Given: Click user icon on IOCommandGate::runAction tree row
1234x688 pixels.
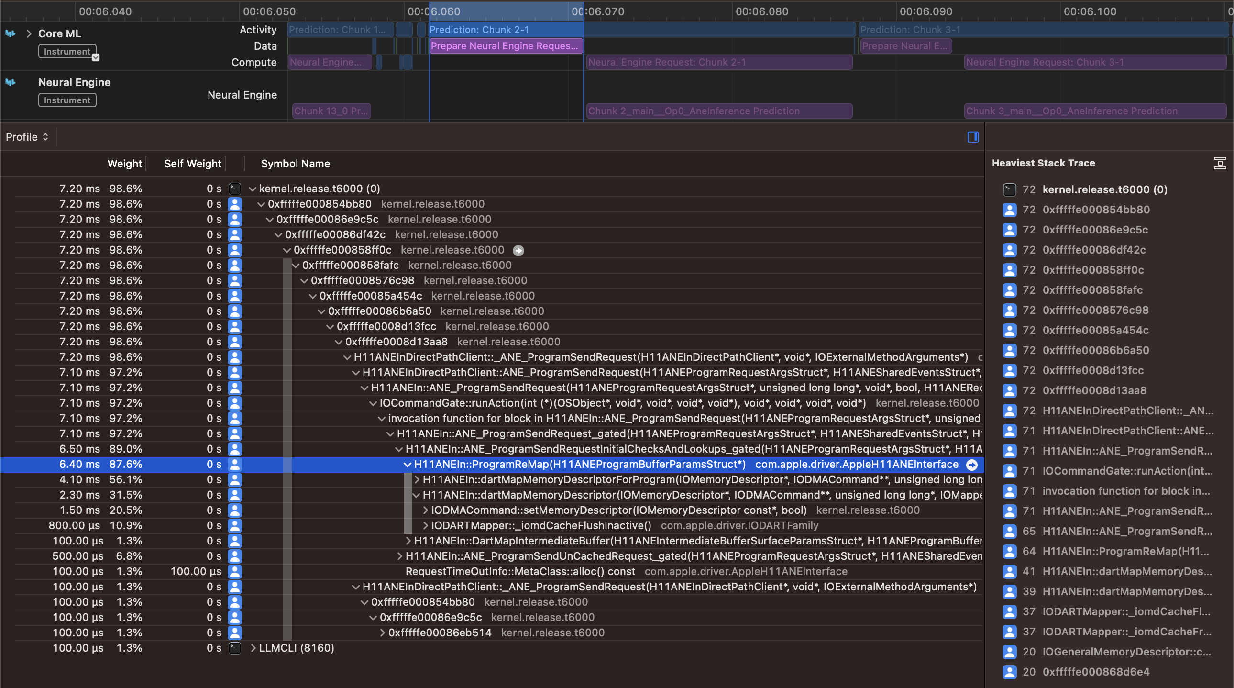Looking at the screenshot, I should [x=235, y=403].
